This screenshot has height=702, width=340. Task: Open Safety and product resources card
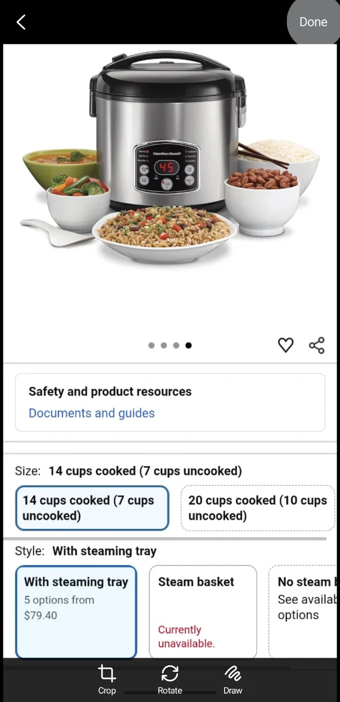(170, 402)
